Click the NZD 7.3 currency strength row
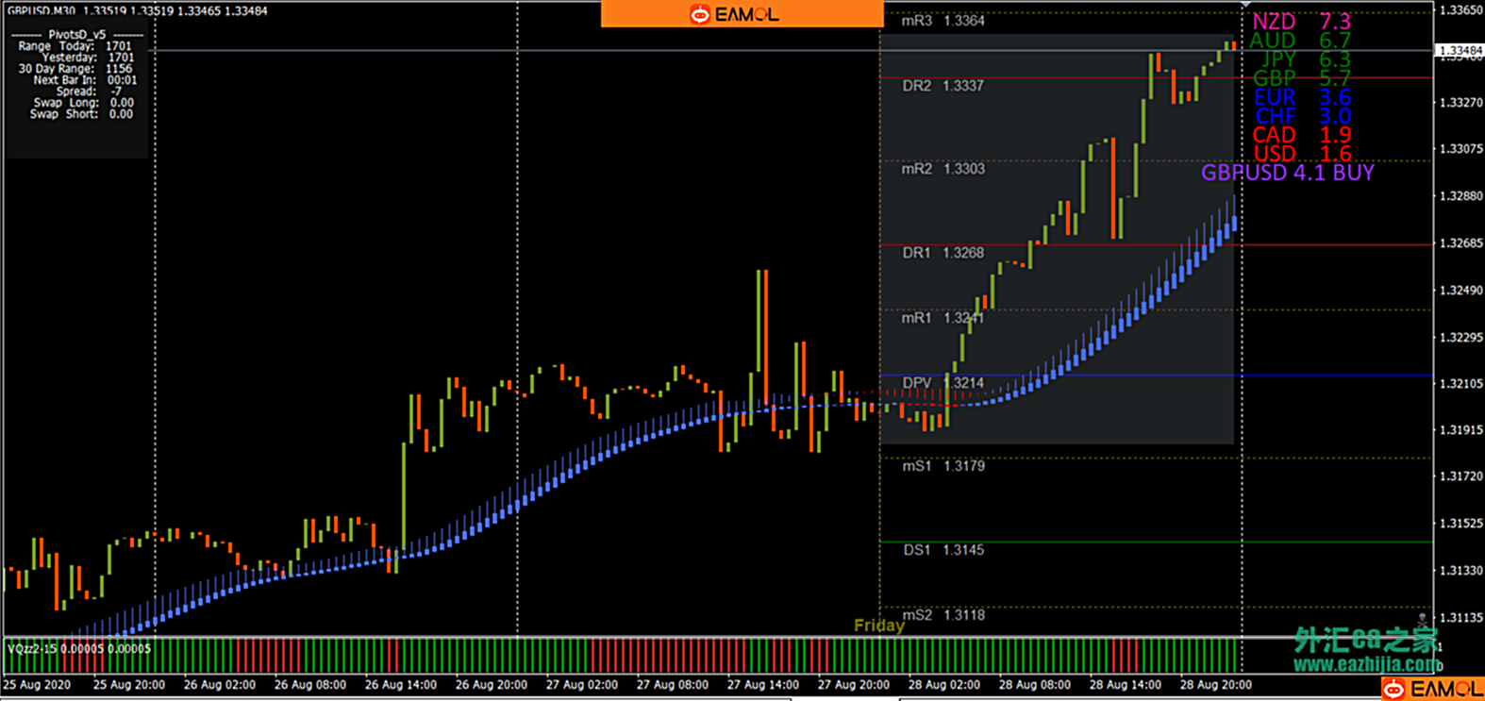 click(x=1301, y=22)
